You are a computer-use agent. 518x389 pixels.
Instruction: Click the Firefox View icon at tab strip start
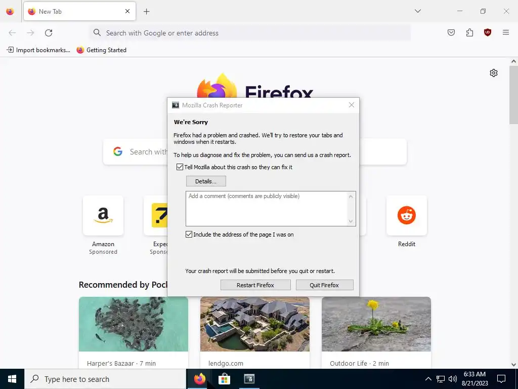(10, 11)
